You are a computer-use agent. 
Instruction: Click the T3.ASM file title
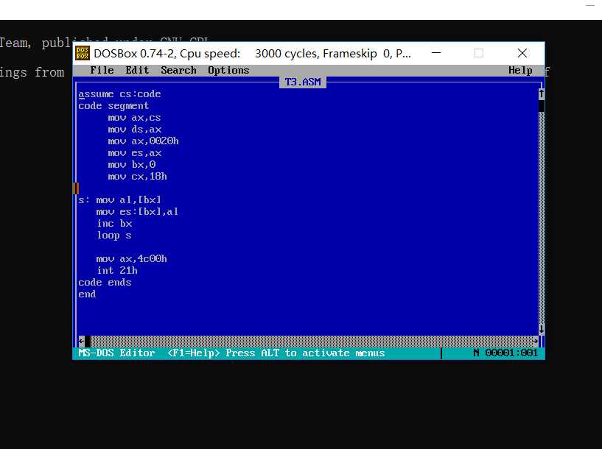pos(303,82)
